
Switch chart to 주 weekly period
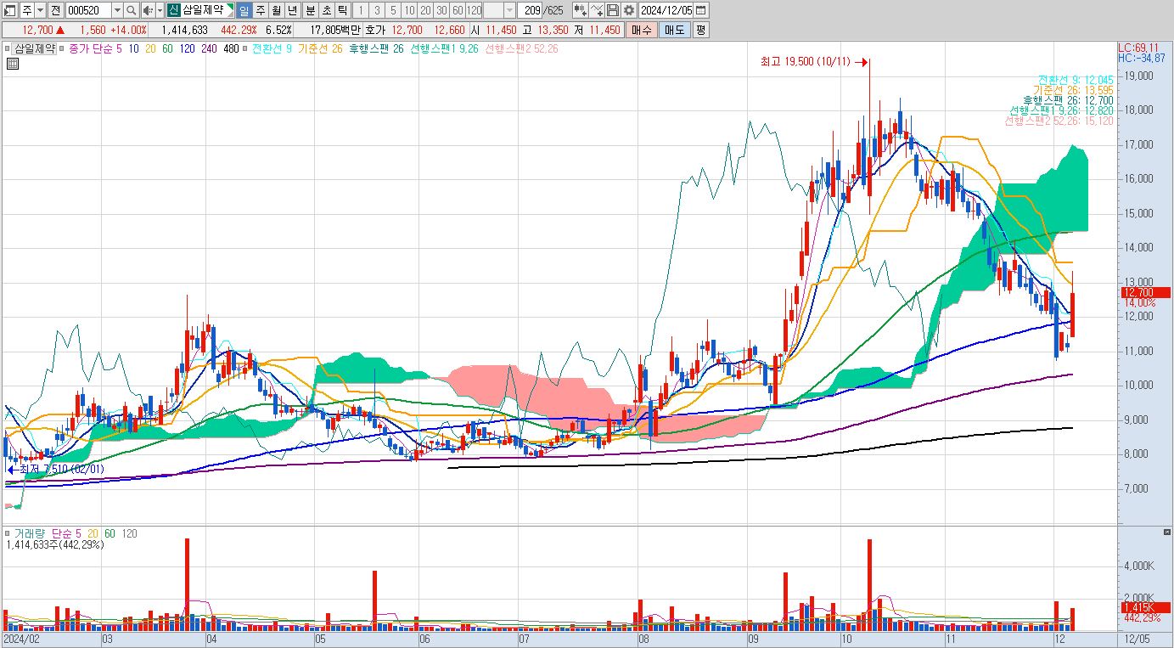point(261,10)
